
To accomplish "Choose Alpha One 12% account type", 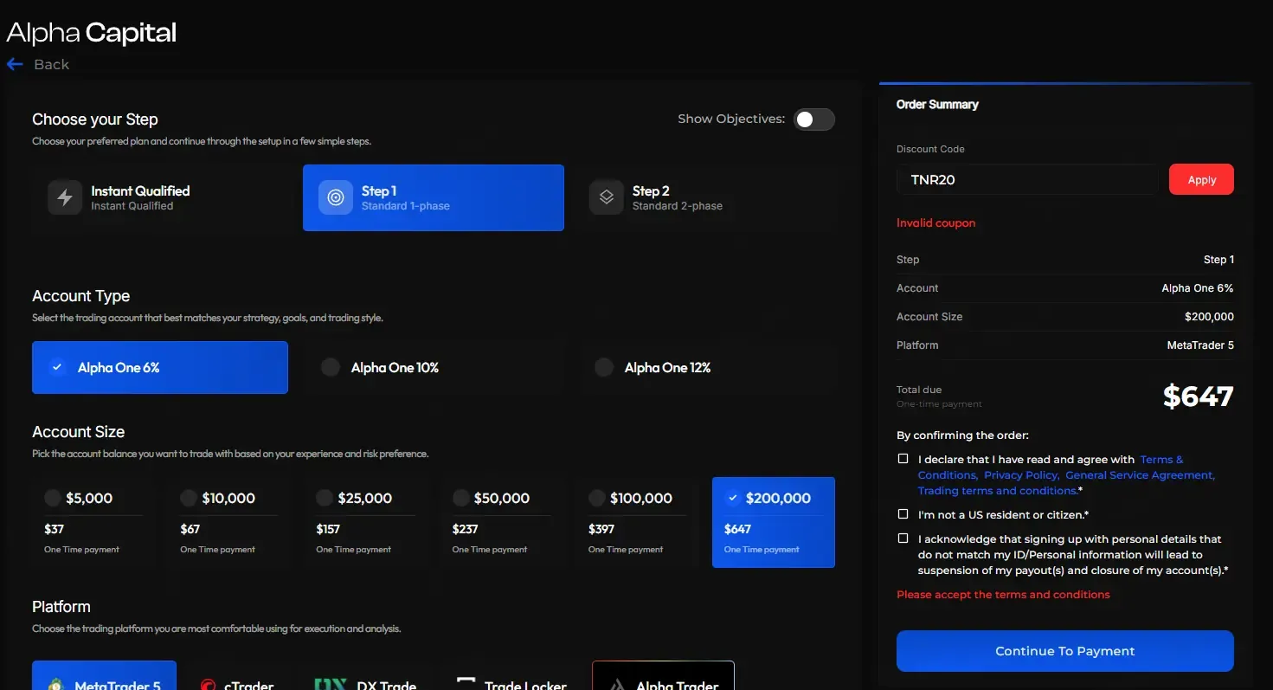I will click(707, 367).
